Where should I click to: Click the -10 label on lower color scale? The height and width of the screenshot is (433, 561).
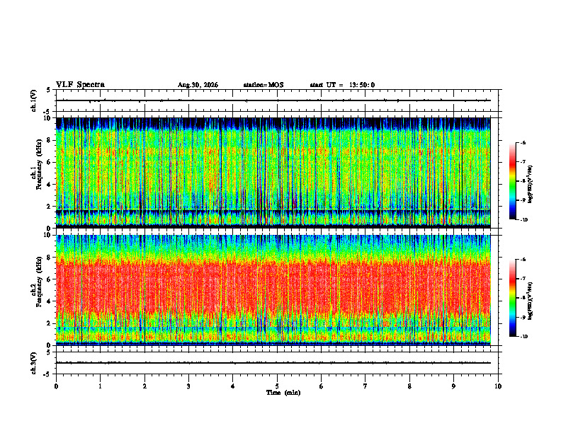pyautogui.click(x=524, y=337)
